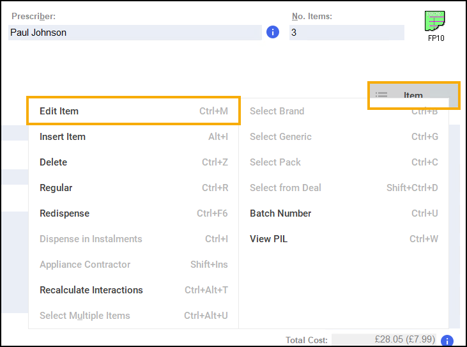Click the Total Cost value field

click(x=385, y=340)
